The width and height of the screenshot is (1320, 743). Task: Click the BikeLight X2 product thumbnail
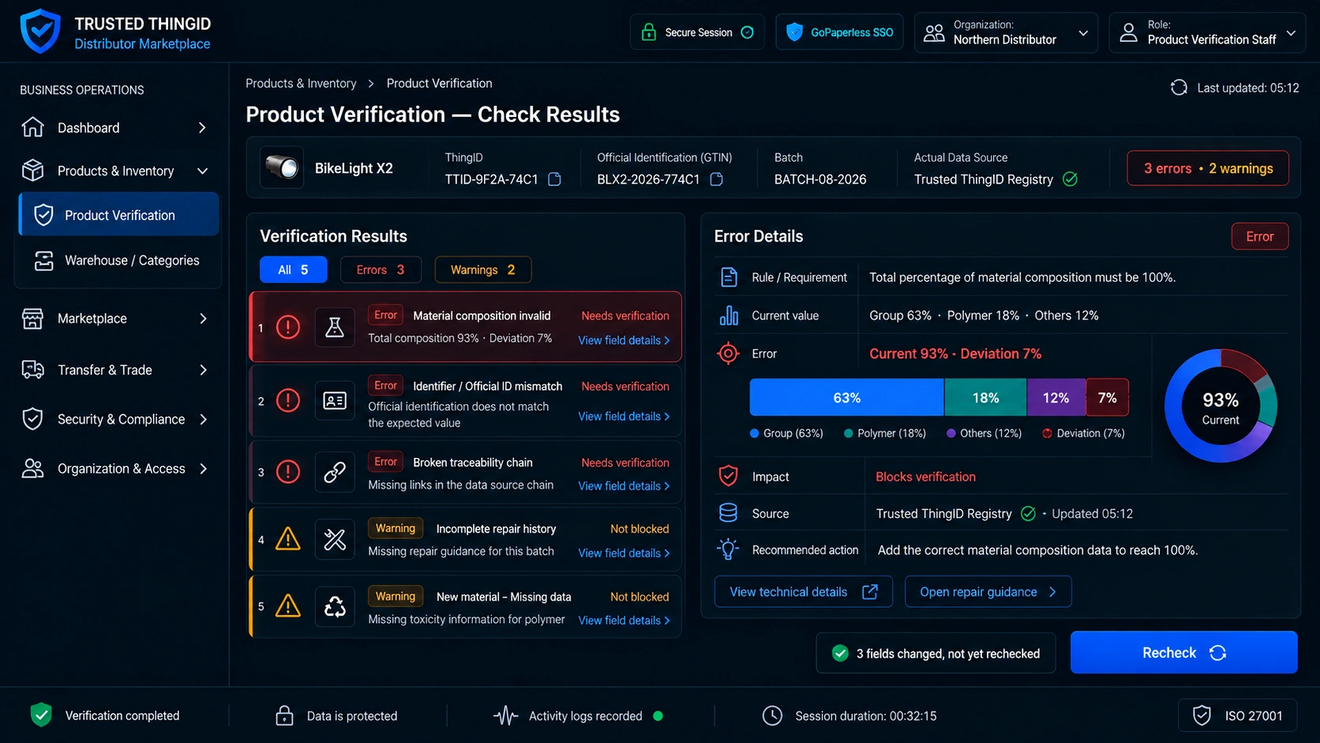(282, 167)
